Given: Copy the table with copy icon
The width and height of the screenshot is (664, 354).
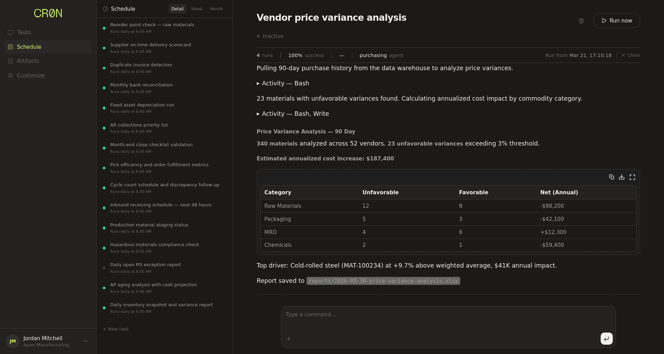Looking at the screenshot, I should coord(611,177).
